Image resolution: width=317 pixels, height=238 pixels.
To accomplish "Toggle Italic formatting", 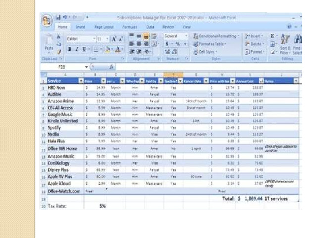I will (77, 49).
